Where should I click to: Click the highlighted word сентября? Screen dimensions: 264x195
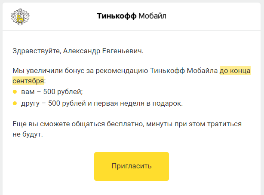point(28,81)
